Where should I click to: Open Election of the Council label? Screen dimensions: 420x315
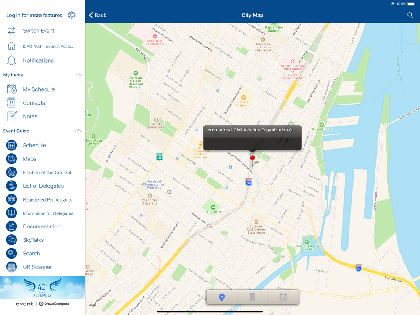(x=47, y=173)
